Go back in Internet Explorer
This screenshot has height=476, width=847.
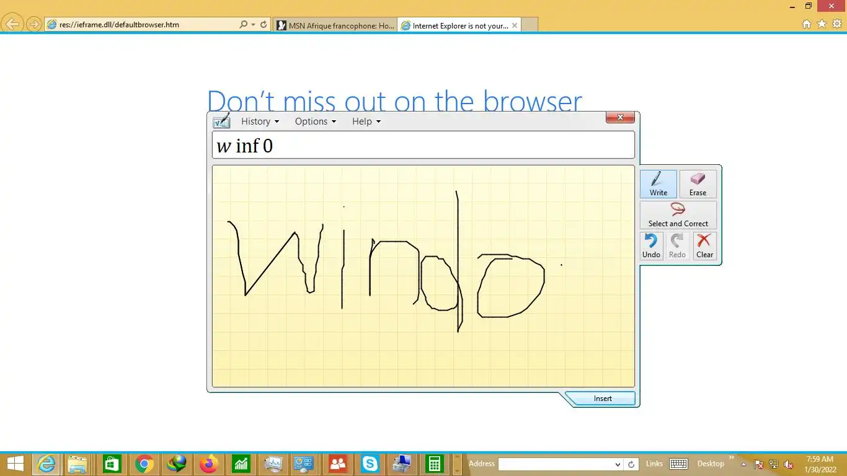pos(12,24)
